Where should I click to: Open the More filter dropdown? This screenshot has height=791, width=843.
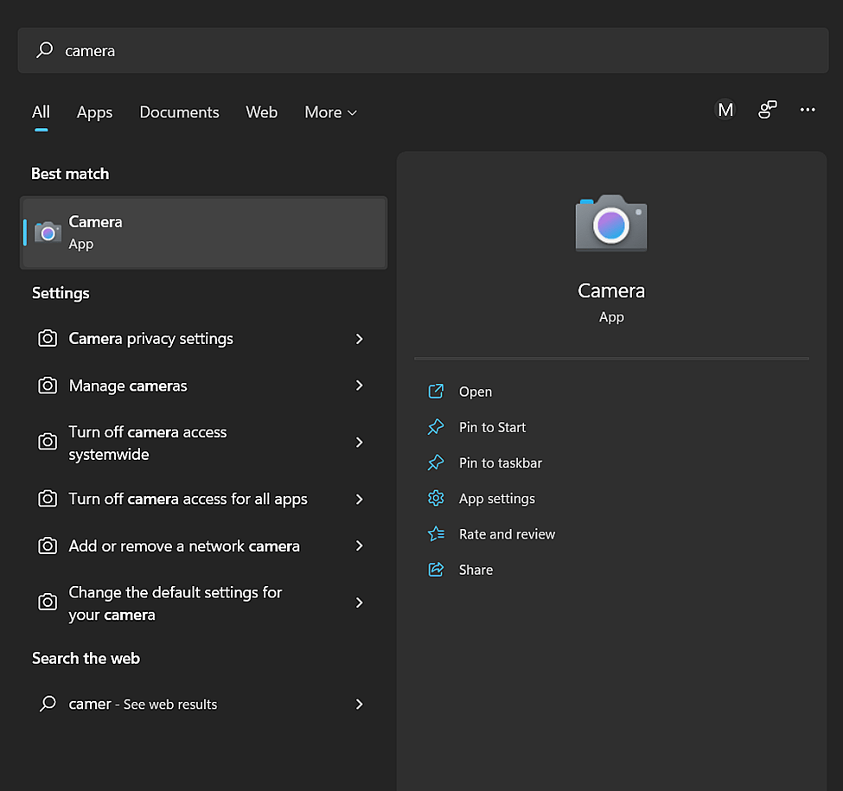pyautogui.click(x=330, y=112)
